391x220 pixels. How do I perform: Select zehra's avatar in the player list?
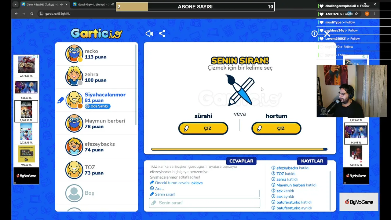74,77
